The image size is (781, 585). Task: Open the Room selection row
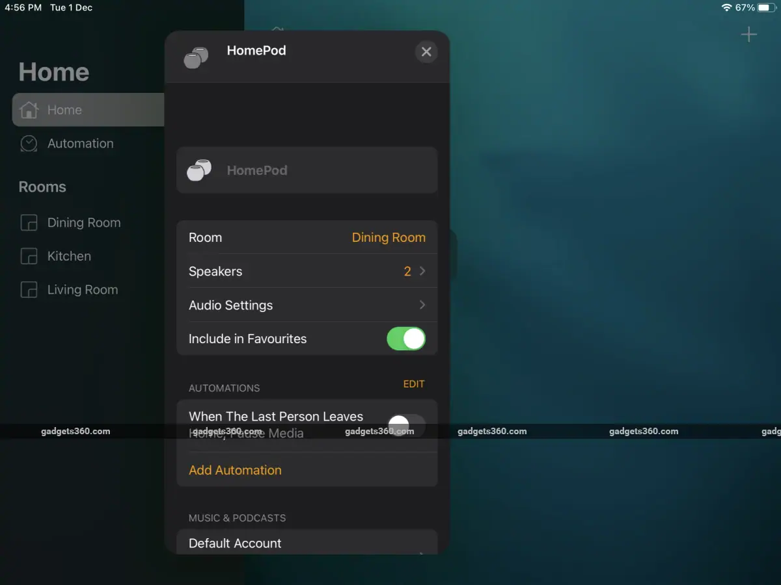click(307, 237)
